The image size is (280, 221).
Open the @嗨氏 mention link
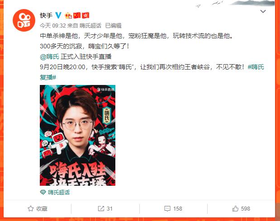pos(49,57)
